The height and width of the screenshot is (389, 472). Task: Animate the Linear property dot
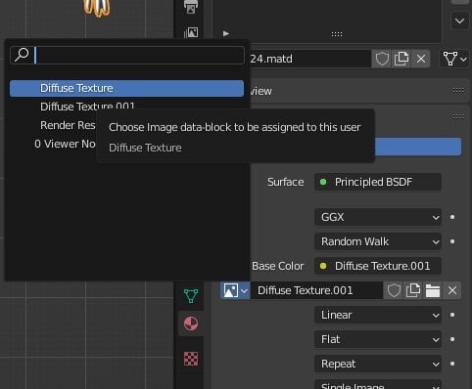pyautogui.click(x=452, y=315)
